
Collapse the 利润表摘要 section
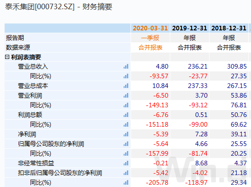[x=7, y=57]
